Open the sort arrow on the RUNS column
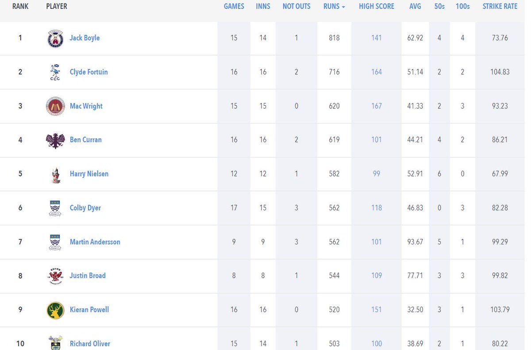This screenshot has height=350, width=531. [x=344, y=6]
